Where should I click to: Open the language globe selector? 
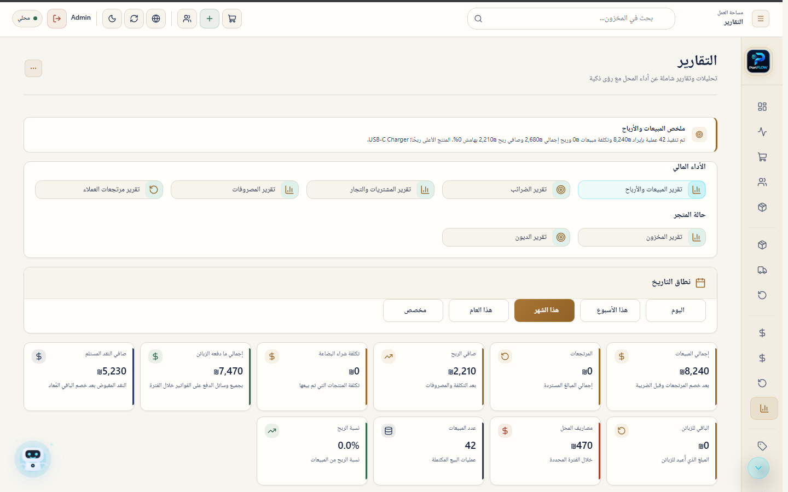pos(156,19)
